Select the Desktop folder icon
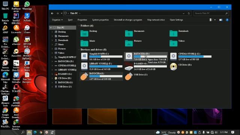The image size is (240, 135). pyautogui.click(x=84, y=33)
